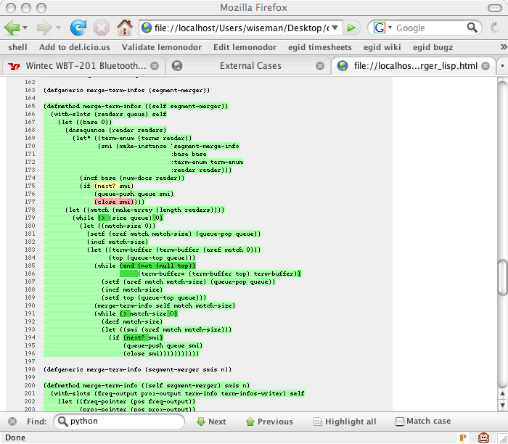
Task: Click the grayed Forward arrow
Action: [44, 28]
